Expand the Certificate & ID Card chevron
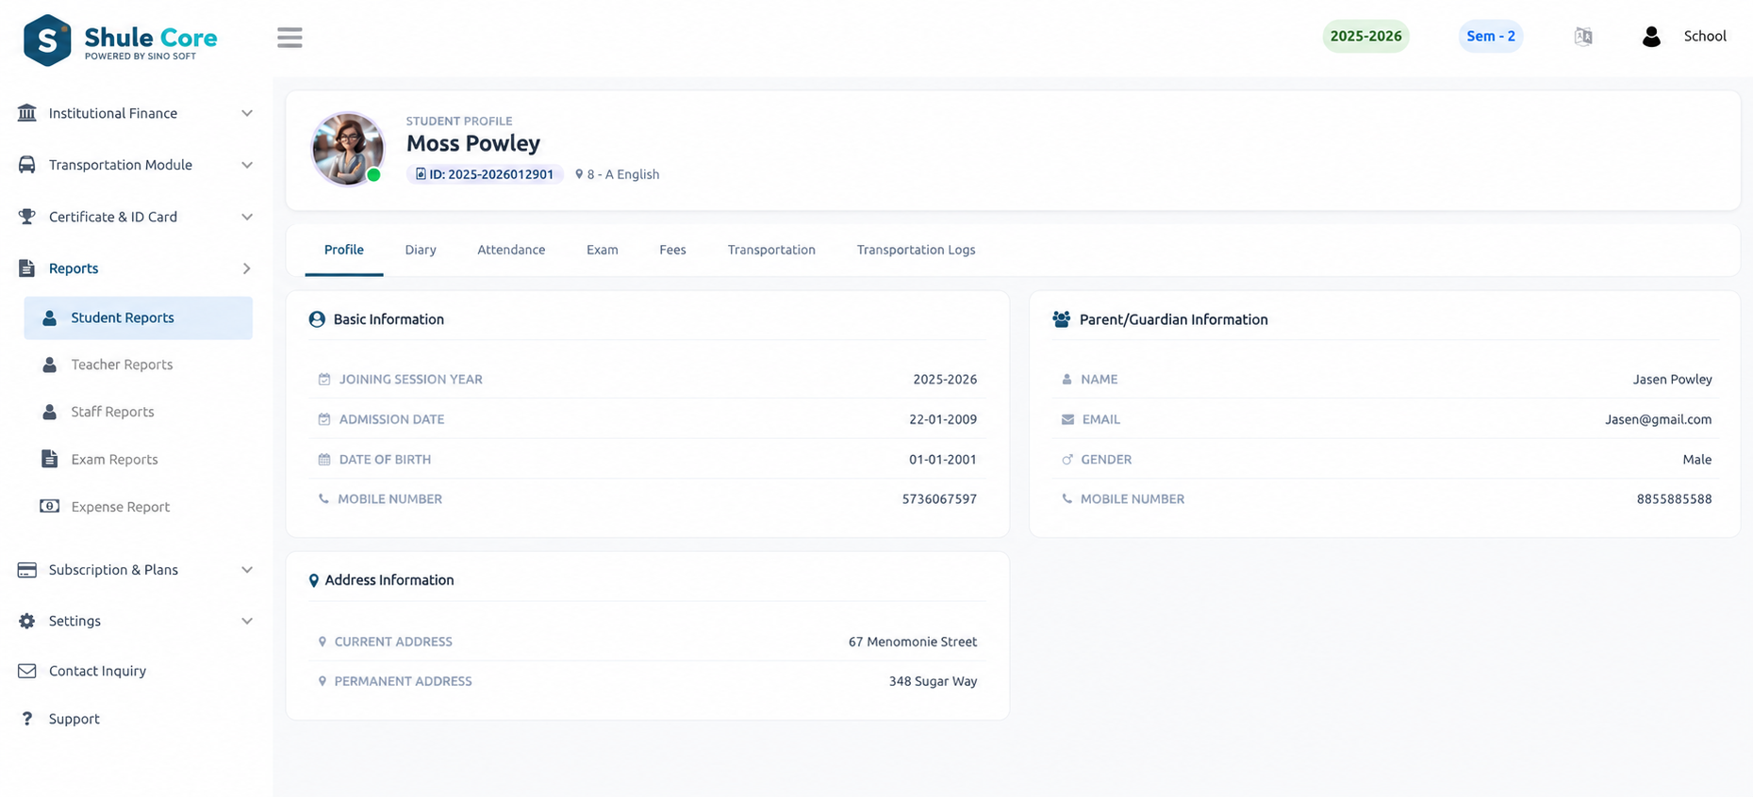 [x=247, y=217]
